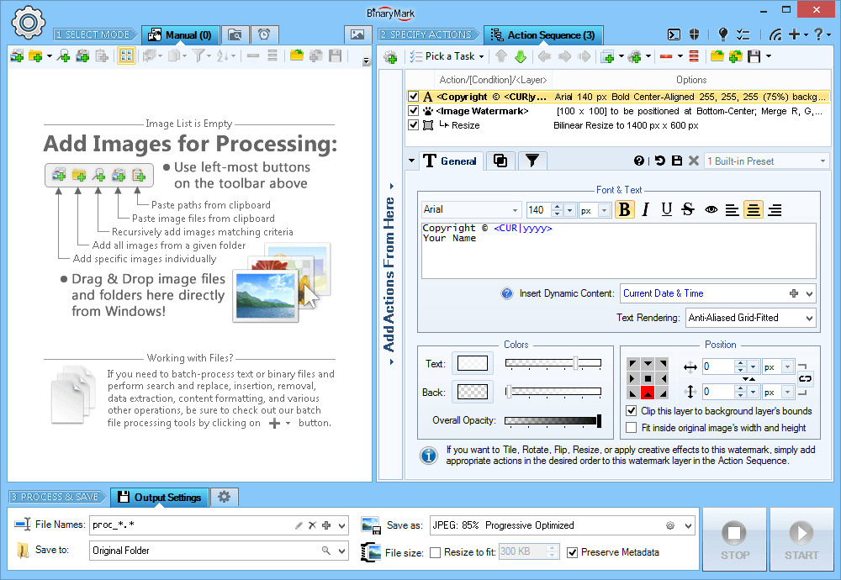The height and width of the screenshot is (580, 841).
Task: Uncheck the Copyright text action checkbox
Action: tap(413, 97)
